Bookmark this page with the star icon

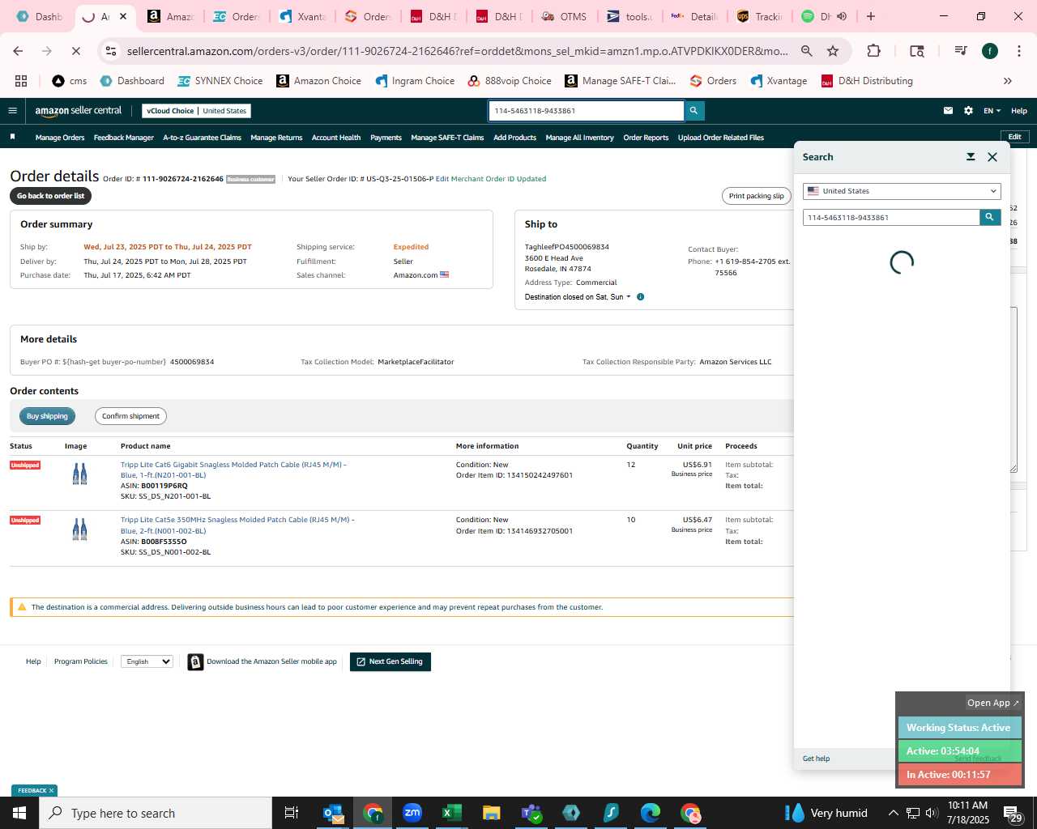point(833,51)
